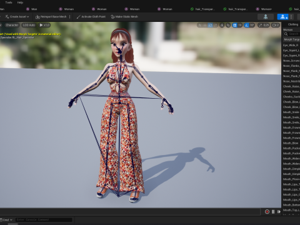Select the Eye_Wide_R morph target
The image size is (300, 225).
coord(291,45)
